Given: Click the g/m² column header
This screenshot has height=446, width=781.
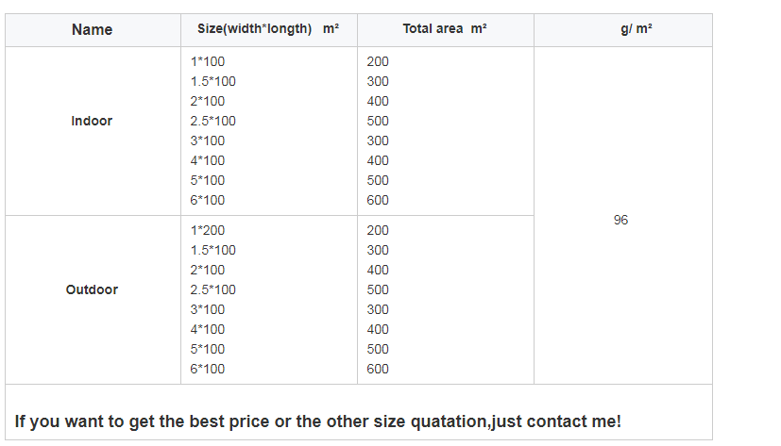Looking at the screenshot, I should (622, 29).
